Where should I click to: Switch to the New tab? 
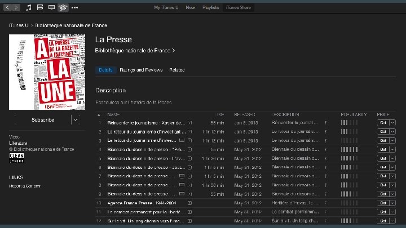pyautogui.click(x=191, y=7)
